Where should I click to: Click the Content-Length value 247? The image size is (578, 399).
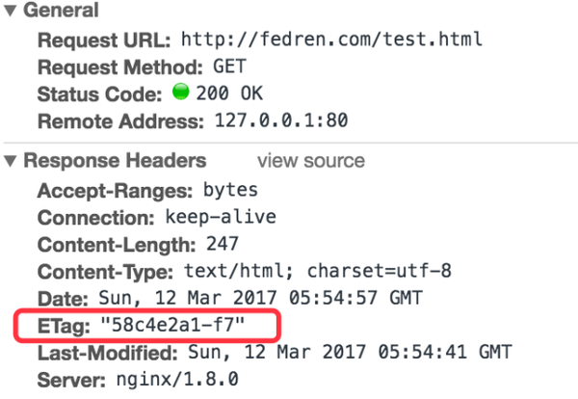coord(223,244)
